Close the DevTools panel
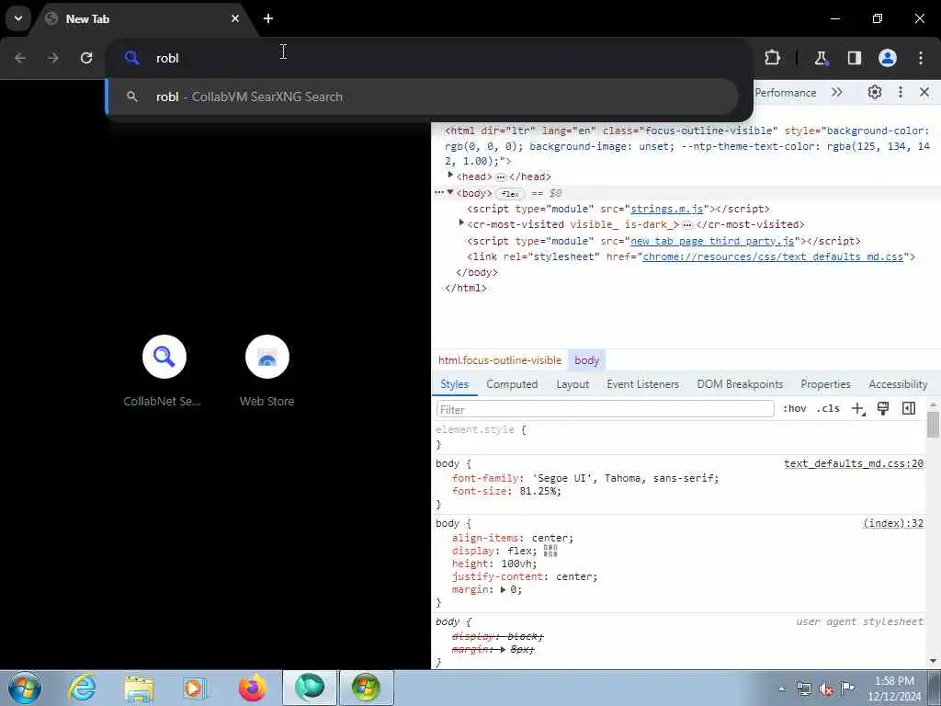This screenshot has width=941, height=706. (924, 92)
